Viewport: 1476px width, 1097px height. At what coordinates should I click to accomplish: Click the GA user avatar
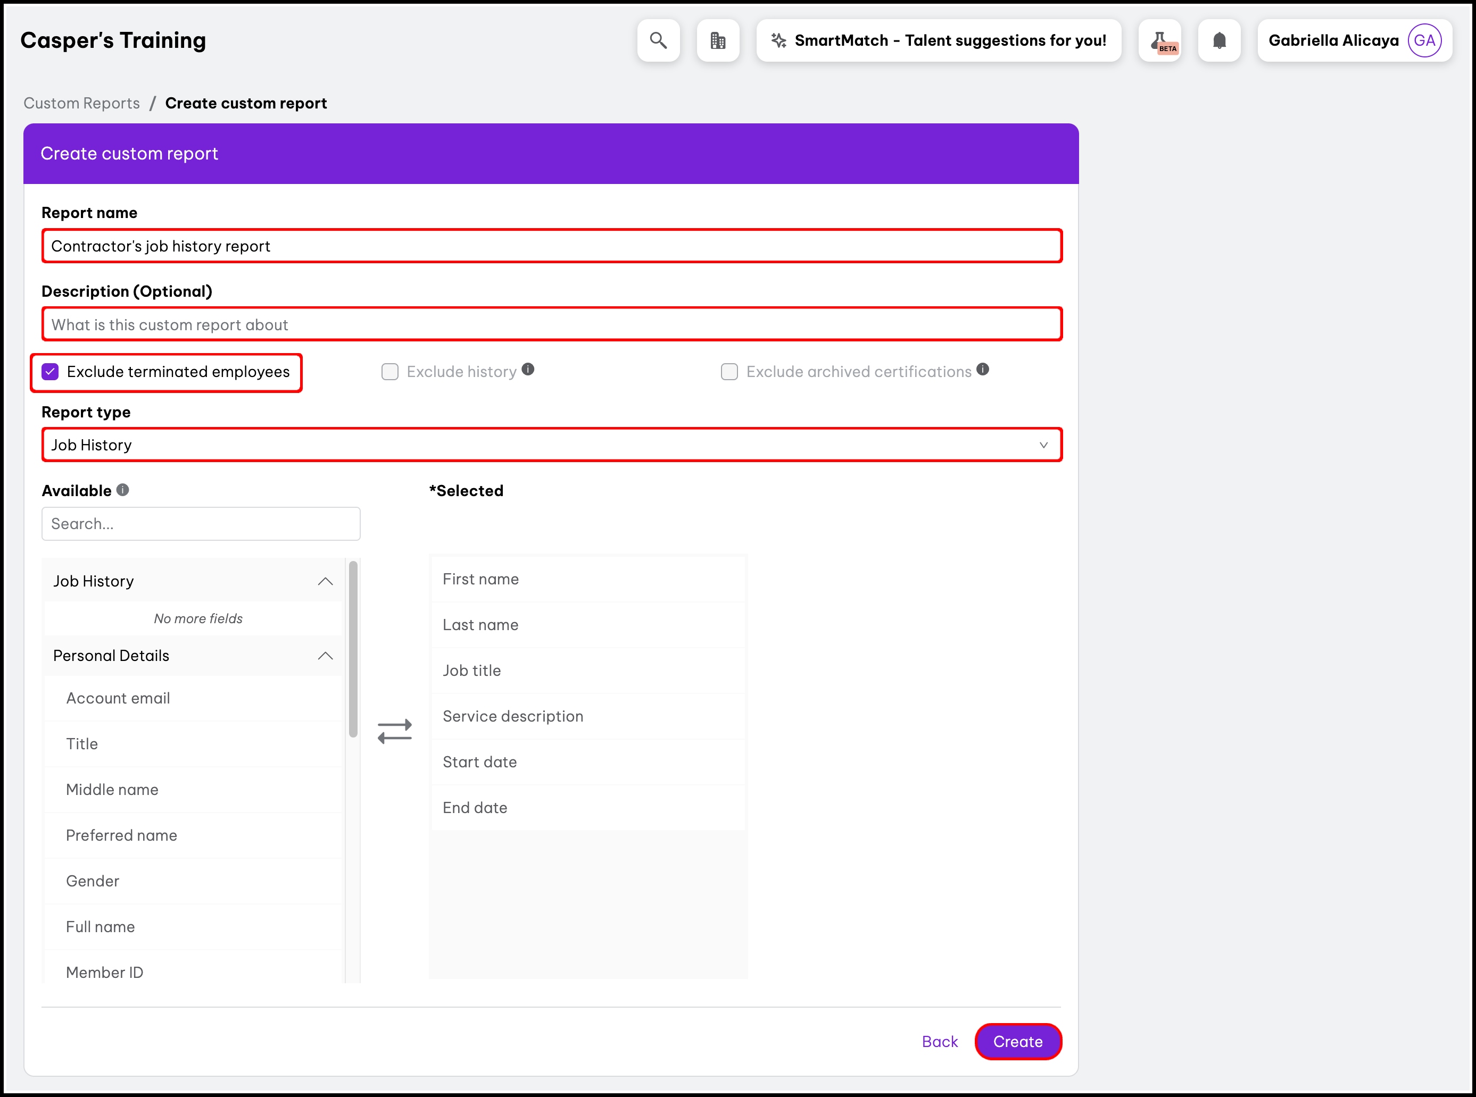click(x=1424, y=40)
